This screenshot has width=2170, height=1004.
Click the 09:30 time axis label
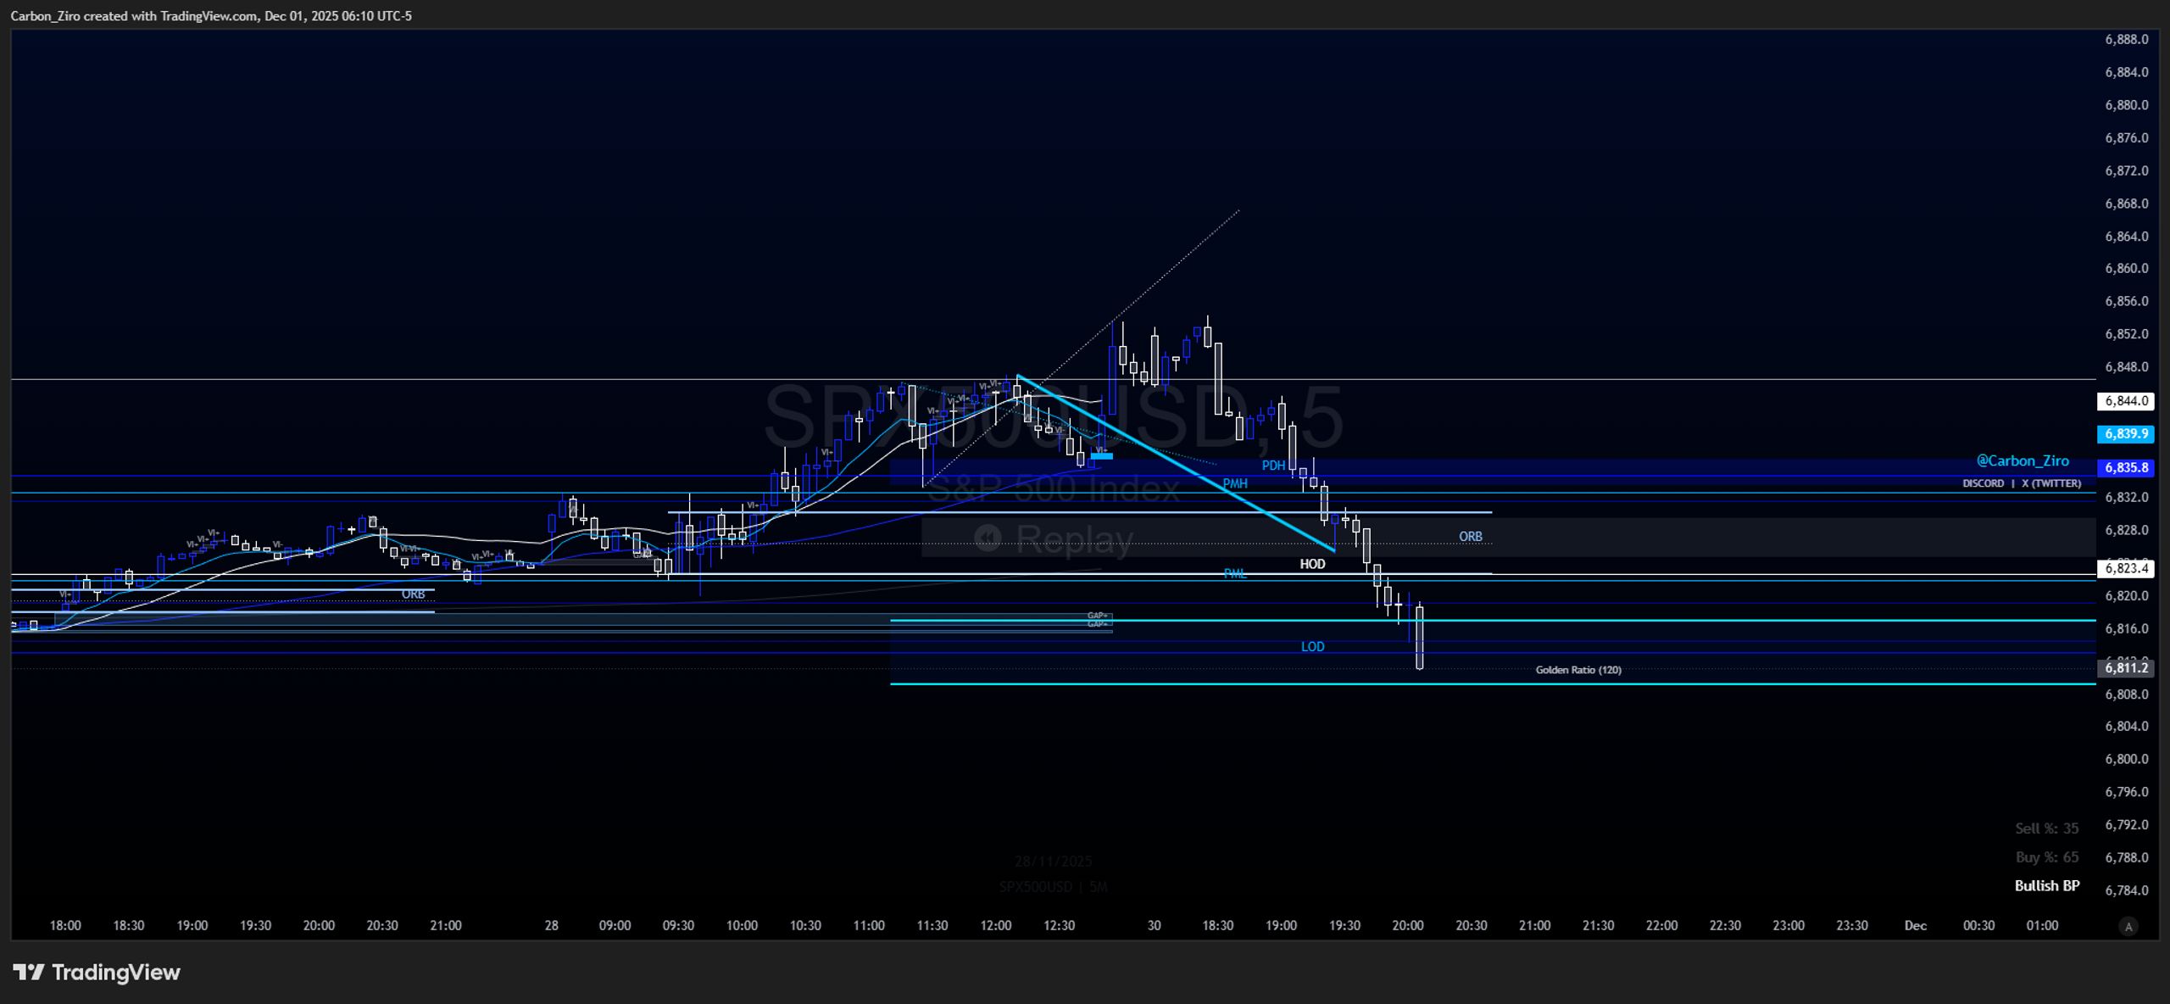[x=678, y=926]
